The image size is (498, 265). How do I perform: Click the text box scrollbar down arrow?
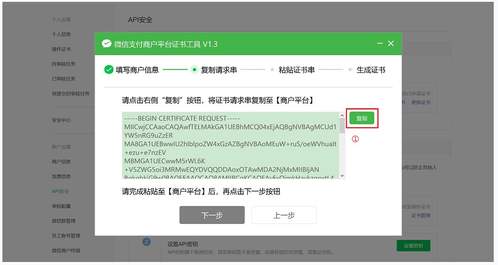[342, 176]
